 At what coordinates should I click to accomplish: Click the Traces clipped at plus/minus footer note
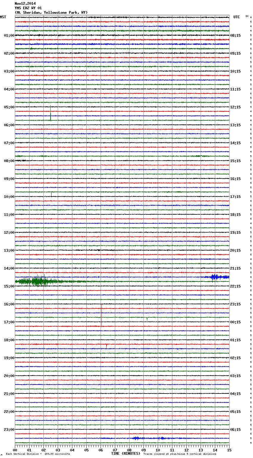pos(180,454)
